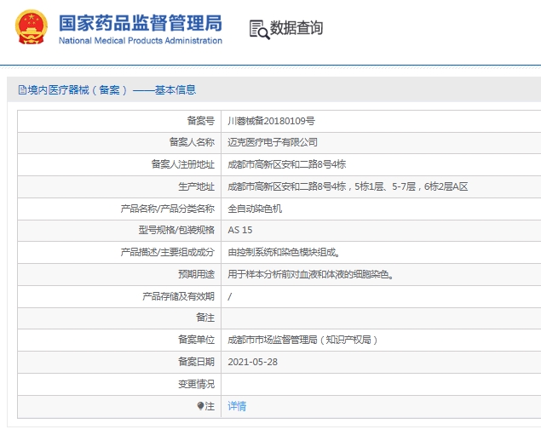541x435 pixels.
Task: Select model value AS 15
Action: point(239,230)
